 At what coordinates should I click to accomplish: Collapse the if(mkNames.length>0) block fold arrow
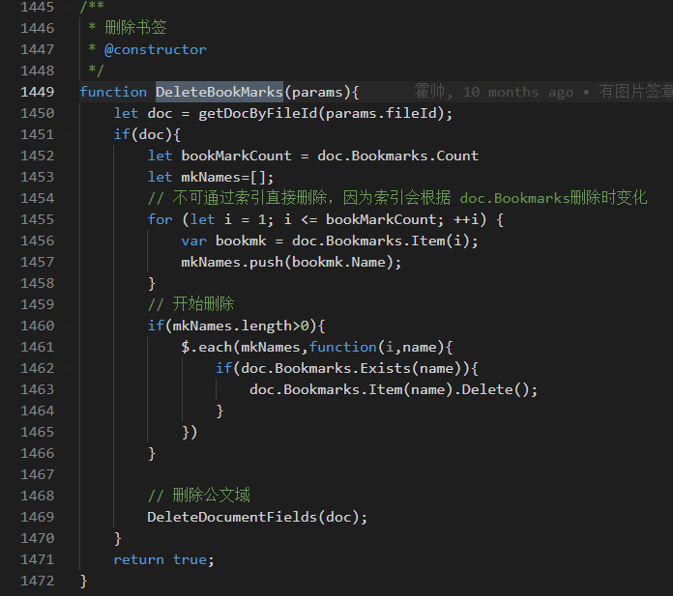coord(69,326)
